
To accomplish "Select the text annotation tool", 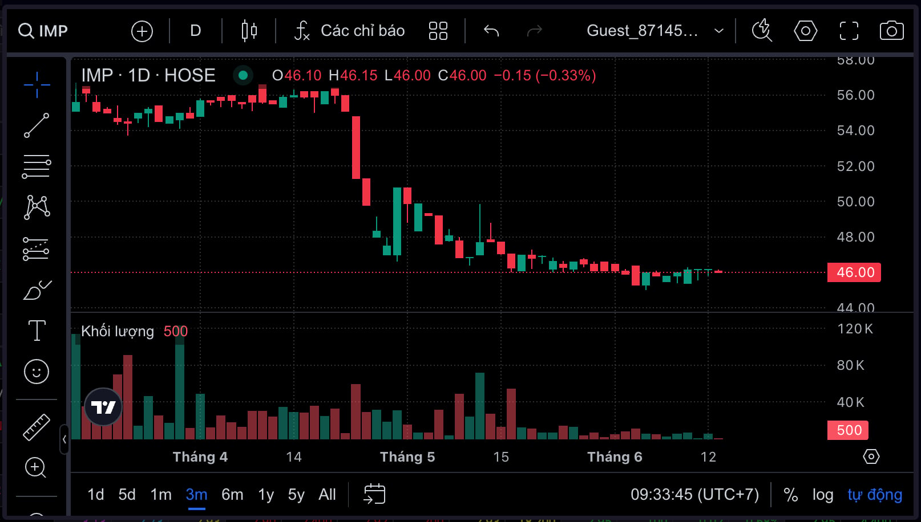I will tap(37, 331).
